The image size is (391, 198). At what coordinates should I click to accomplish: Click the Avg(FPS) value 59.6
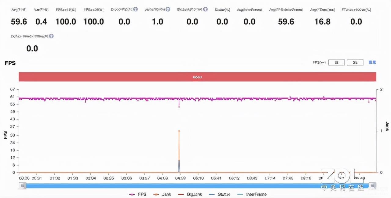(x=19, y=22)
